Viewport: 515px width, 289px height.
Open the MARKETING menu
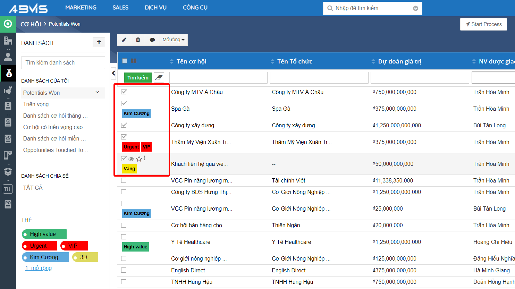pyautogui.click(x=81, y=8)
